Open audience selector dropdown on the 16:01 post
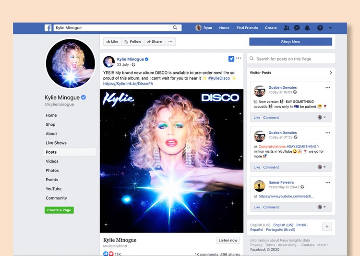The image size is (360, 256). (x=322, y=117)
